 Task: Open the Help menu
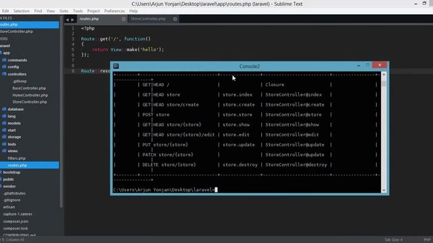[x=133, y=11]
